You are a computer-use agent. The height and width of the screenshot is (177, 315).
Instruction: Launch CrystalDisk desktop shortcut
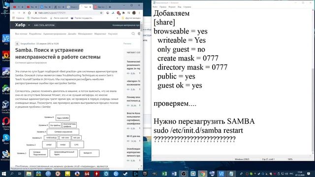tap(6, 73)
